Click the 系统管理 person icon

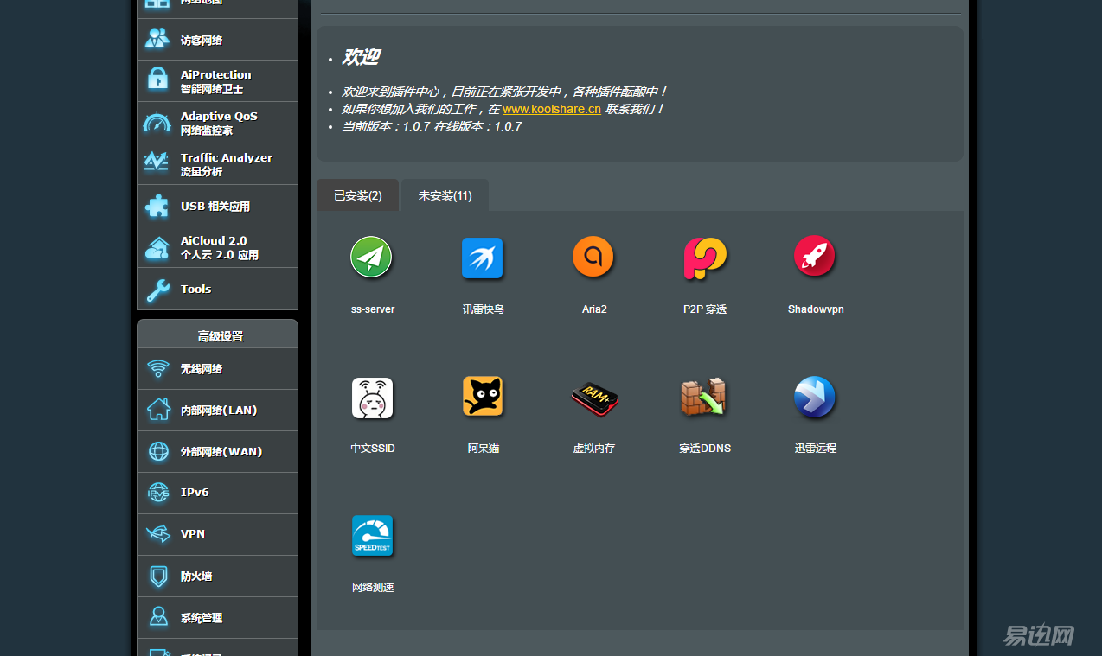click(x=158, y=617)
